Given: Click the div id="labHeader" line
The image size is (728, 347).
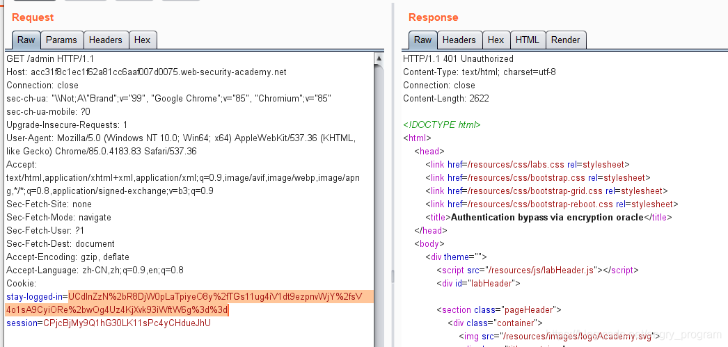Looking at the screenshot, I should [x=478, y=284].
